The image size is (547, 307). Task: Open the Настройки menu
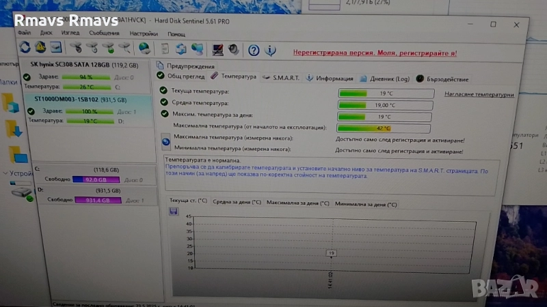(144, 33)
